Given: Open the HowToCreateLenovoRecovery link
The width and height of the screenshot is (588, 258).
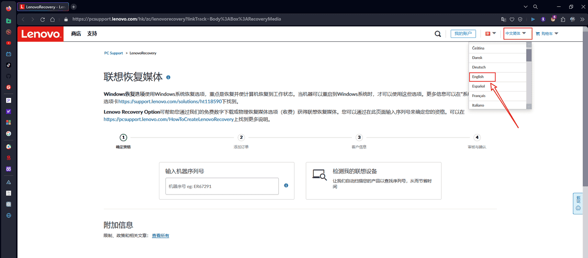Looking at the screenshot, I should point(169,119).
